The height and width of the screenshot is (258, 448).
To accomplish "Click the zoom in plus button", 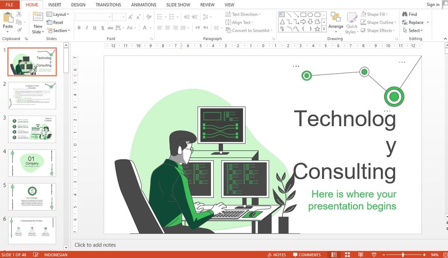I will coord(424,255).
